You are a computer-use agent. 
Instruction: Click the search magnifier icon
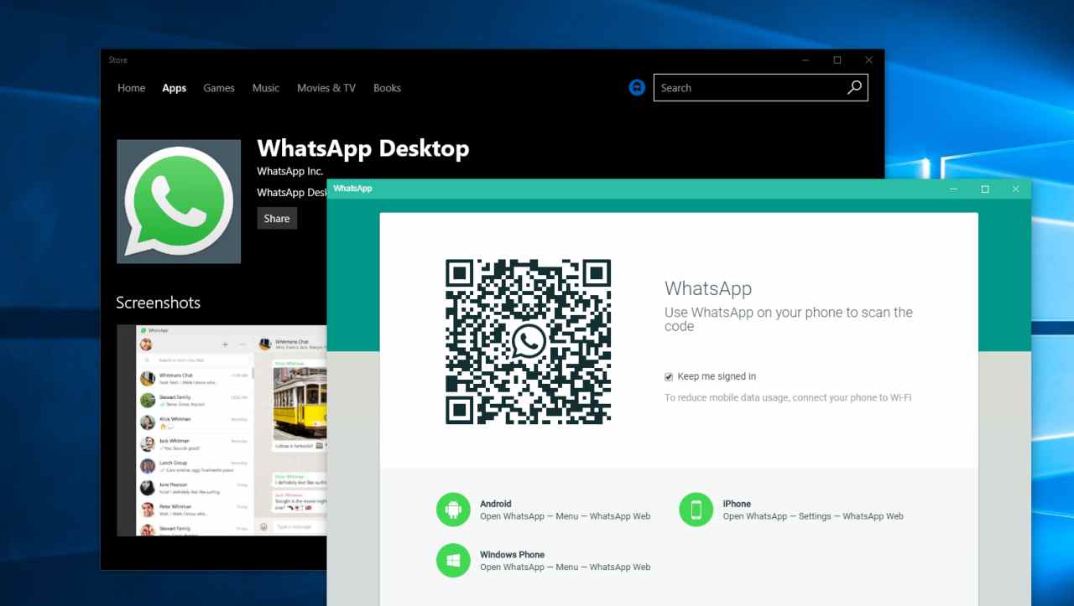[854, 88]
